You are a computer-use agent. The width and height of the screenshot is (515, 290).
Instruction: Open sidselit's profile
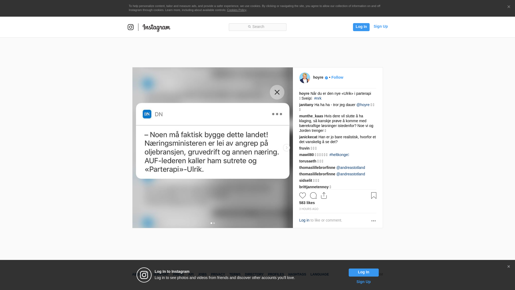click(x=306, y=180)
